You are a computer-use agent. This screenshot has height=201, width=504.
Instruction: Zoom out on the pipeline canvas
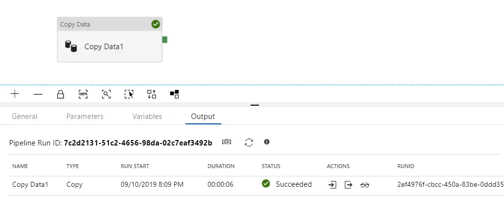click(x=38, y=94)
